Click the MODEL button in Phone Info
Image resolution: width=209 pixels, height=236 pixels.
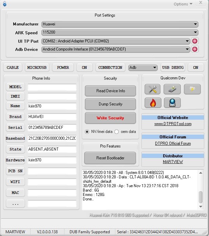15,87
